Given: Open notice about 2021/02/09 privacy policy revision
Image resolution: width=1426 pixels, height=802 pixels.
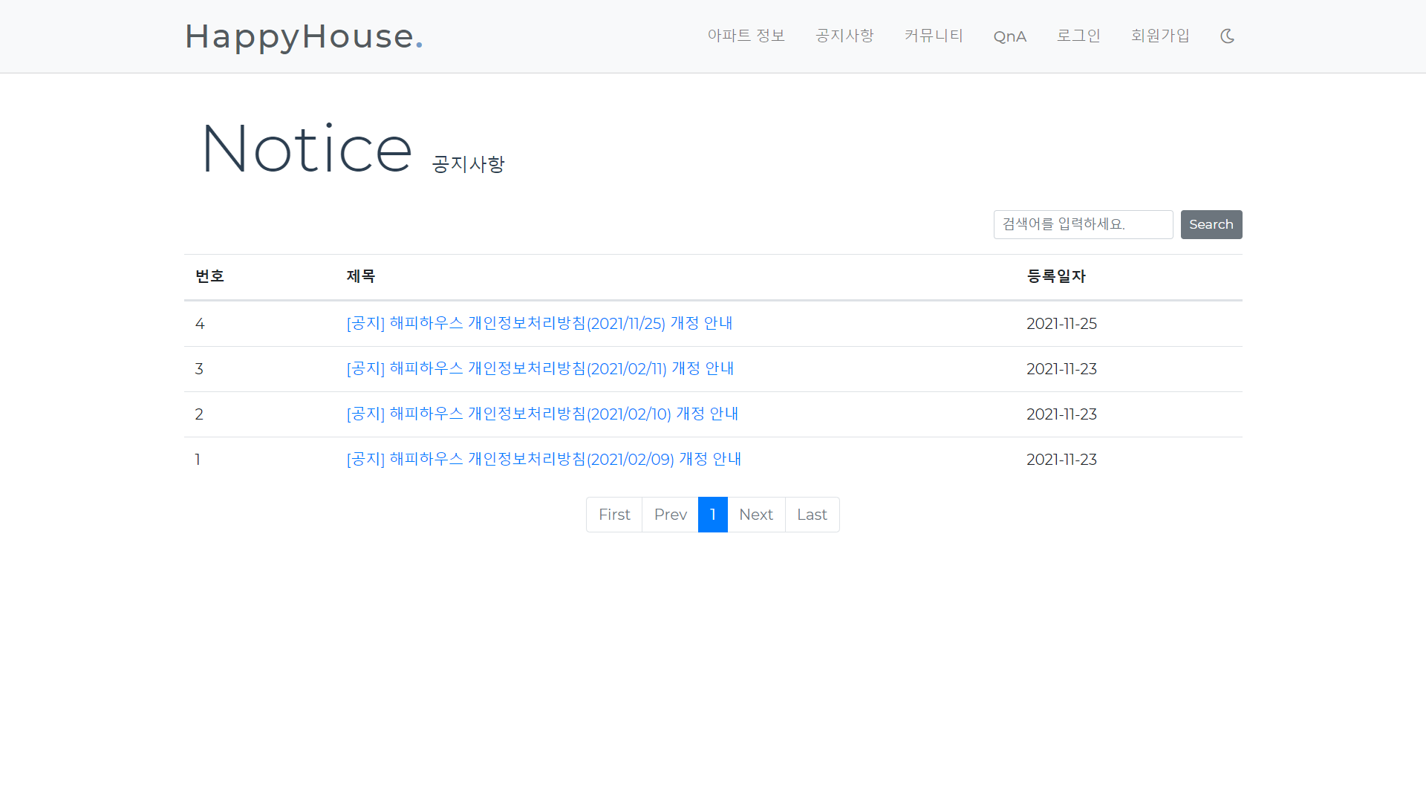Looking at the screenshot, I should 543,459.
